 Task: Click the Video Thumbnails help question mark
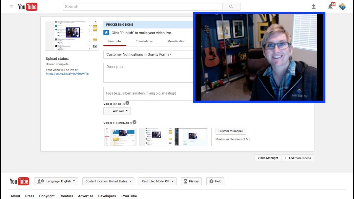pos(134,122)
